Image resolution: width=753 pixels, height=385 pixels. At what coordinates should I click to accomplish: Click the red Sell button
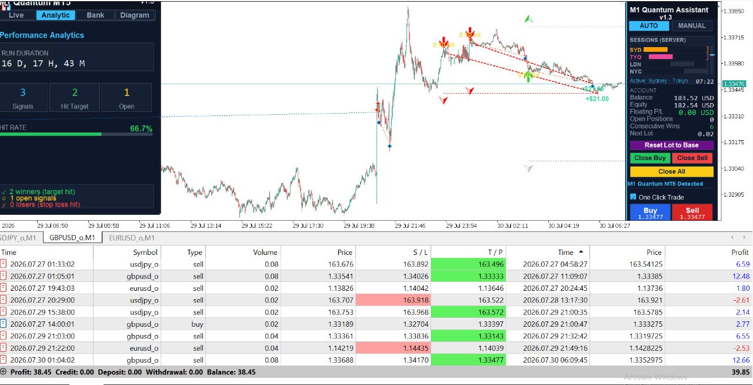coord(692,213)
